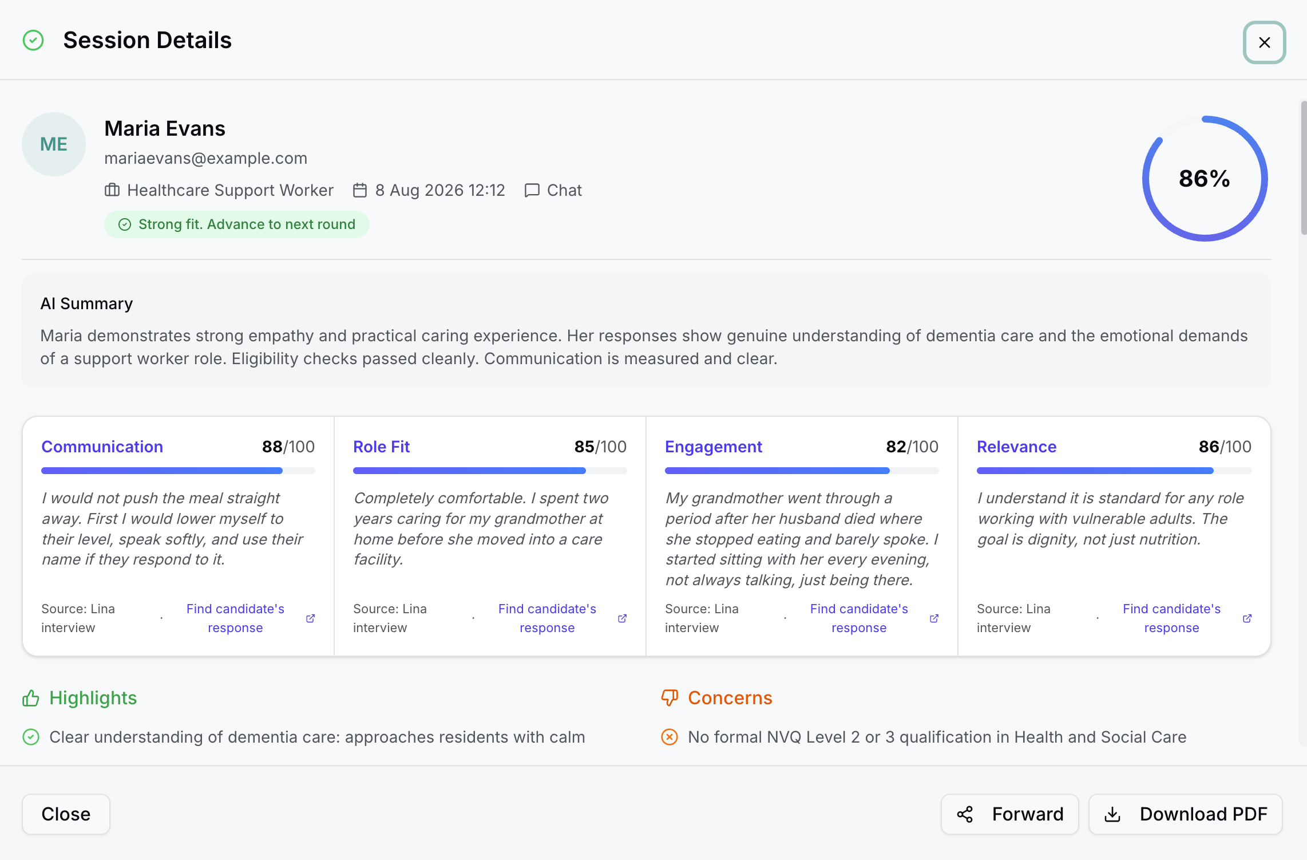Click the briefcase icon next to Healthcare Support Worker
Viewport: 1307px width, 860px height.
pos(112,190)
